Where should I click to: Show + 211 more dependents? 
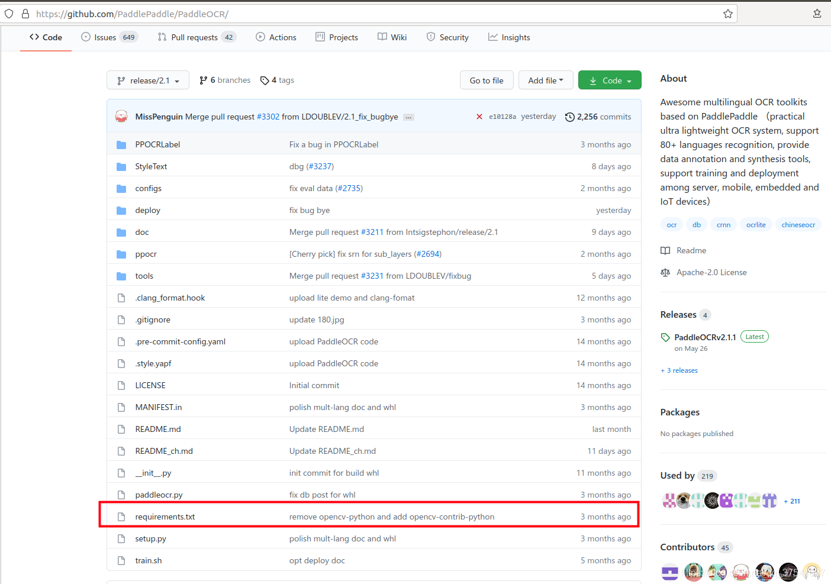click(x=792, y=501)
